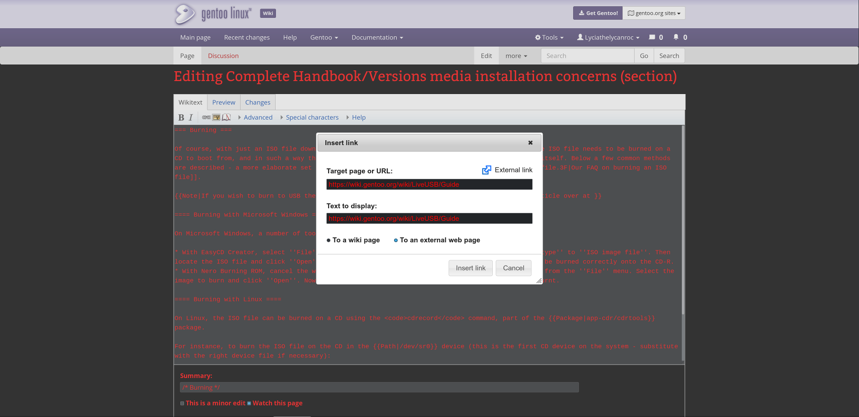Screen dimensions: 859x417
Task: Click the Search button beside Go
Action: pyautogui.click(x=669, y=56)
